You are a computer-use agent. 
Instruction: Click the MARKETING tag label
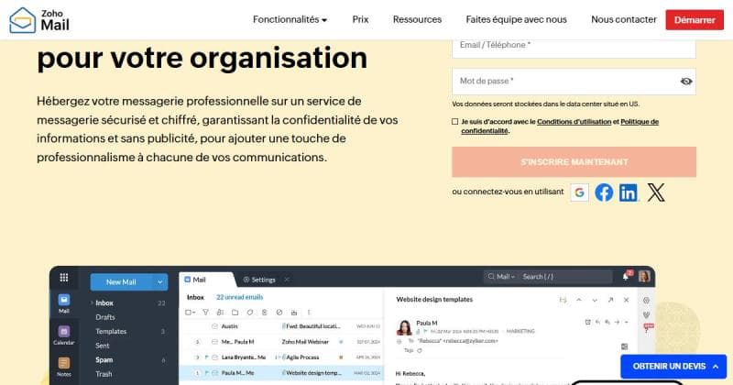point(520,331)
